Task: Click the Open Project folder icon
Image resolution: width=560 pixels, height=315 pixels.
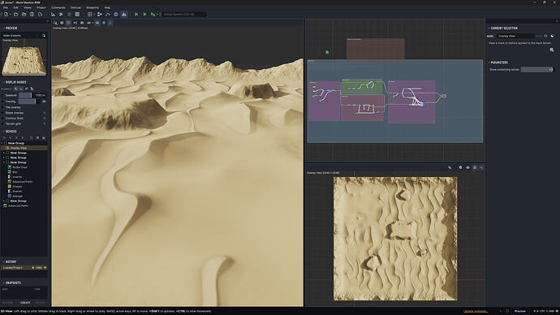Action: (x=15, y=15)
